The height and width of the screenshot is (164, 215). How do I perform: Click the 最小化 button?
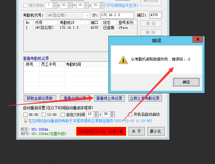pos(156,131)
